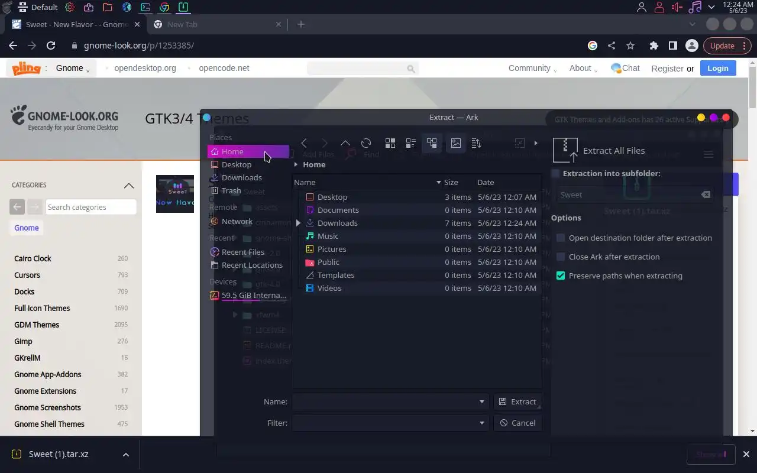Image resolution: width=757 pixels, height=473 pixels.
Task: Enable Open destination folder after extraction
Action: tap(561, 238)
